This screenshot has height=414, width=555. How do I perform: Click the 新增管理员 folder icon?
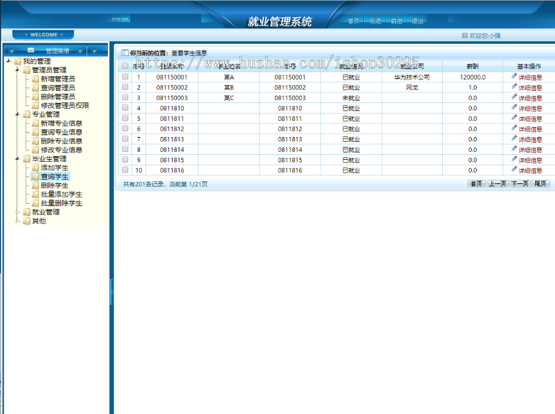(36, 78)
